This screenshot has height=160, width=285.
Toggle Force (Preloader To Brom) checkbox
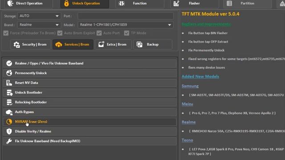(6, 33)
